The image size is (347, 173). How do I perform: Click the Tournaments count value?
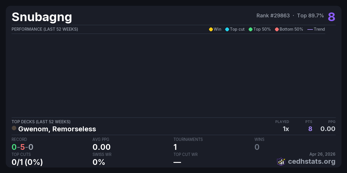175,147
